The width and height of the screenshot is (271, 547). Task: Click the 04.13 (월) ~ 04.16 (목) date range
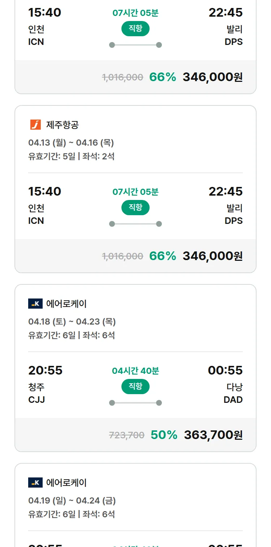click(x=71, y=143)
